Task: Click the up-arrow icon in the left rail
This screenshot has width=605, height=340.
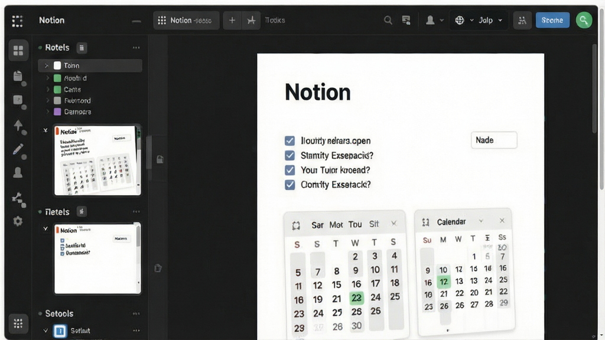Action: point(18,125)
